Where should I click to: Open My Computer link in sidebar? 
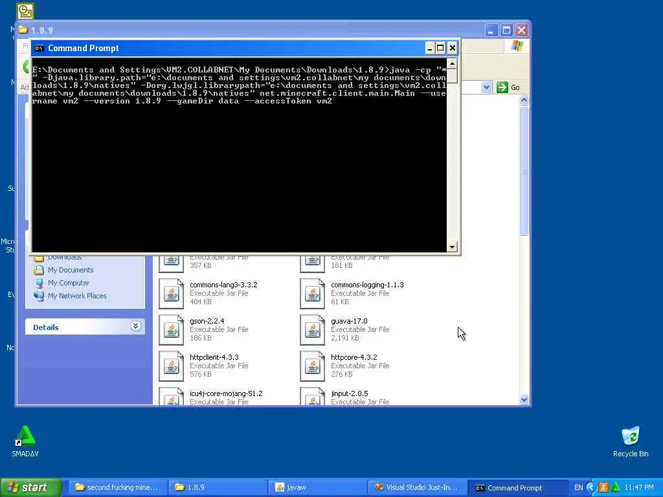68,283
